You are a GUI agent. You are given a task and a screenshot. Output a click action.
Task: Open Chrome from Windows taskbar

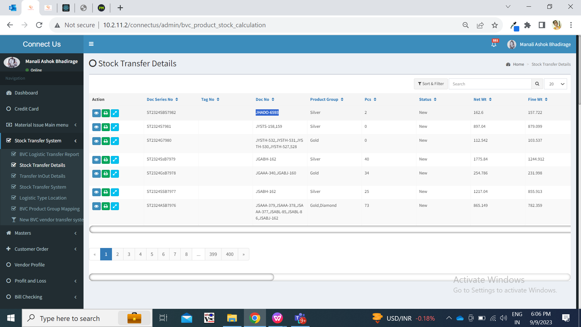point(255,318)
